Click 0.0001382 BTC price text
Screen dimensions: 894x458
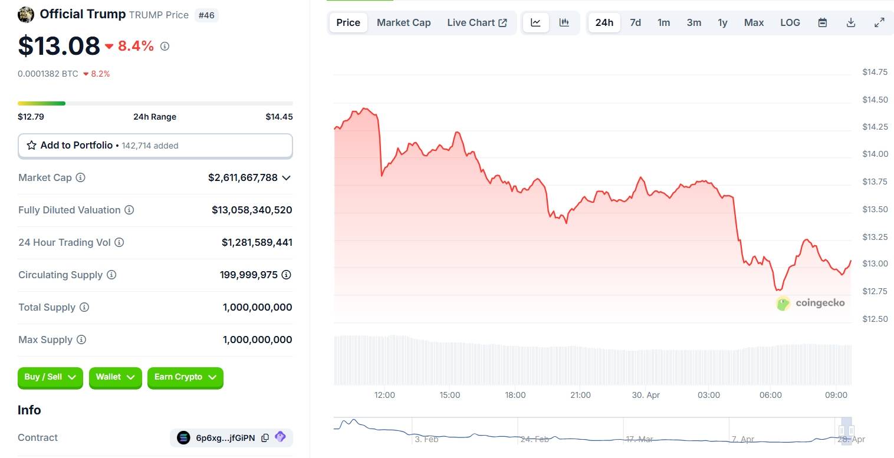48,74
